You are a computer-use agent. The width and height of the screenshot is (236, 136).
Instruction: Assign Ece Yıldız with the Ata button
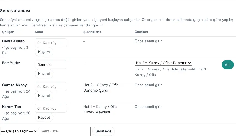pyautogui.click(x=228, y=65)
